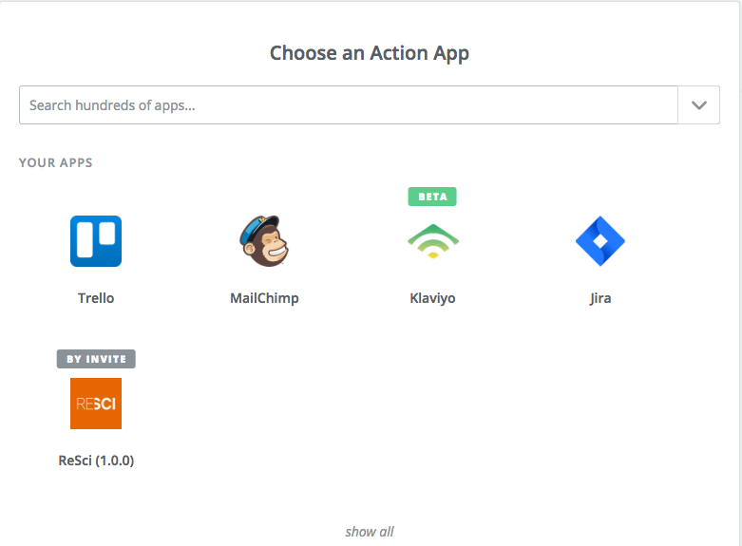742x546 pixels.
Task: Click the white columns inside Trello icon
Action: (x=96, y=239)
